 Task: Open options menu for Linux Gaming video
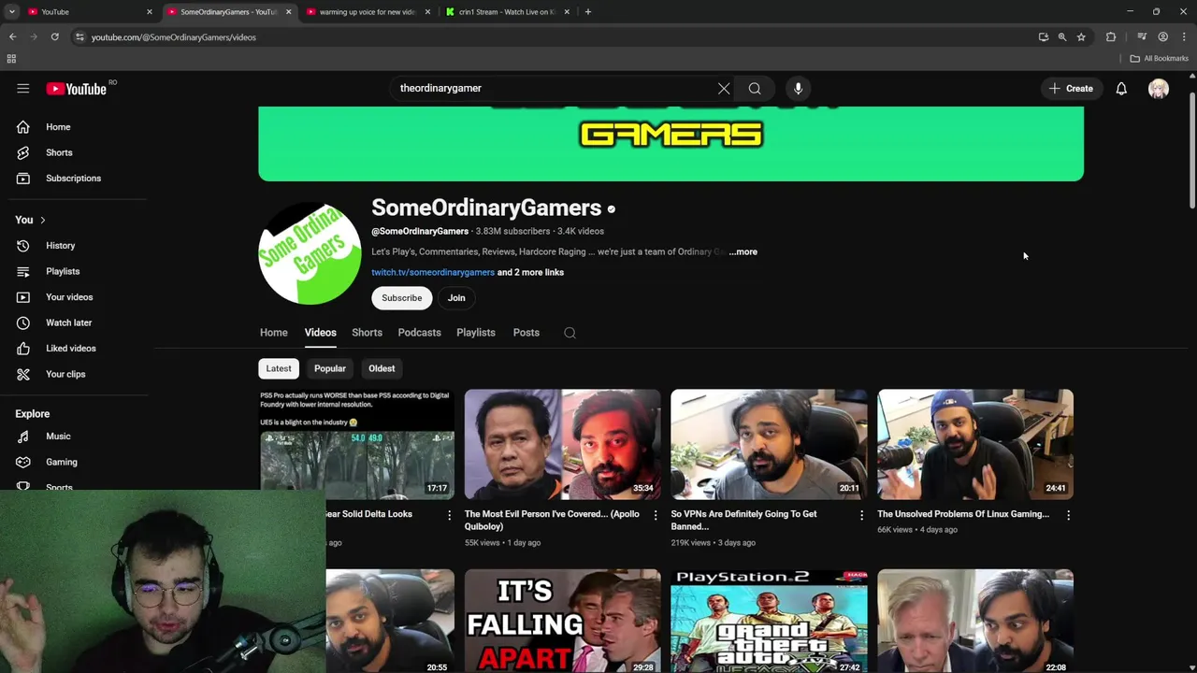1068,515
